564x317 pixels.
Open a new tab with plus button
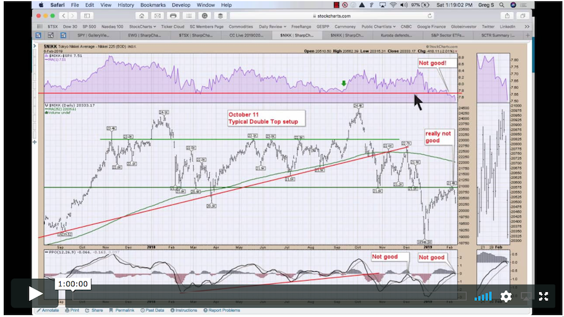click(528, 35)
